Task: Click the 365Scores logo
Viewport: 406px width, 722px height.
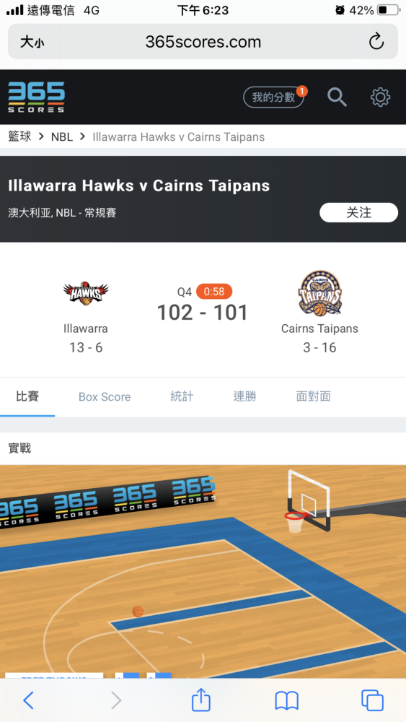Action: pyautogui.click(x=36, y=97)
